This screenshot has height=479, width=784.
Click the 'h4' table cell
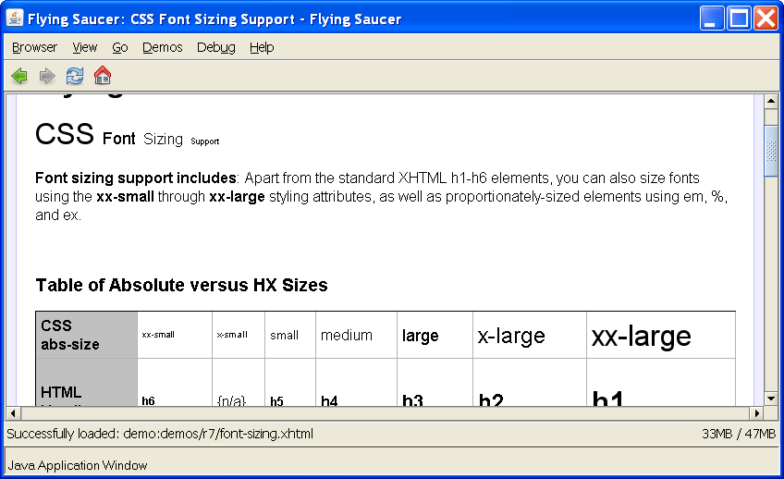pos(357,383)
